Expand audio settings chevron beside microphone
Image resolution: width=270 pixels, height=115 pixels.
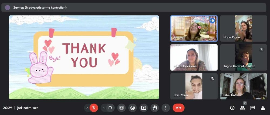[x=87, y=108]
